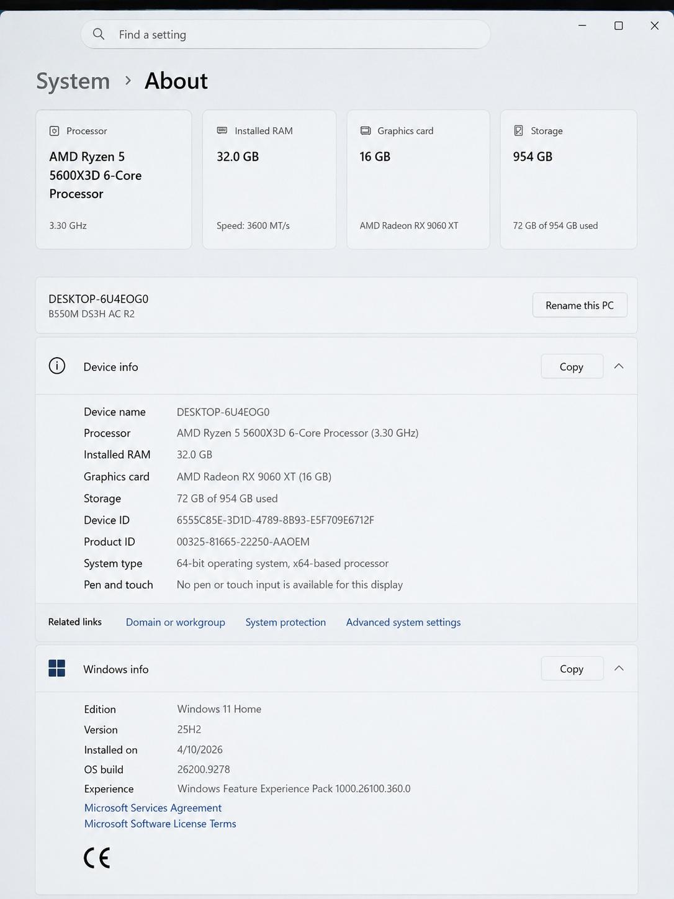The image size is (674, 899).
Task: Copy the Windows info section
Action: pyautogui.click(x=572, y=669)
